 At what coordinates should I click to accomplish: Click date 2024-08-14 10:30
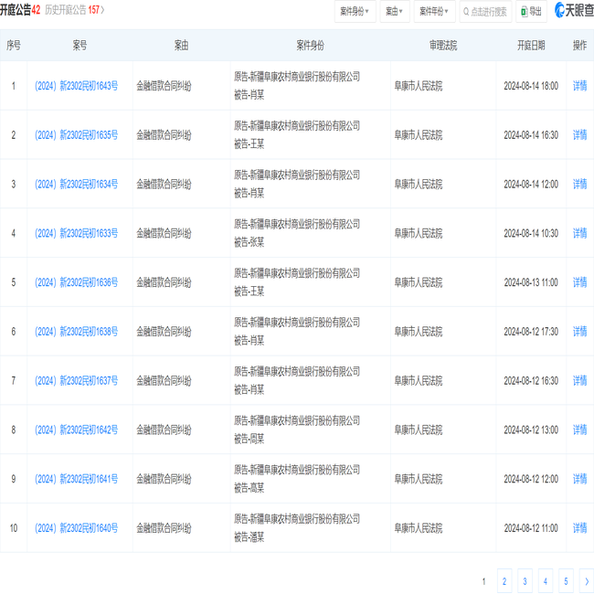(531, 233)
